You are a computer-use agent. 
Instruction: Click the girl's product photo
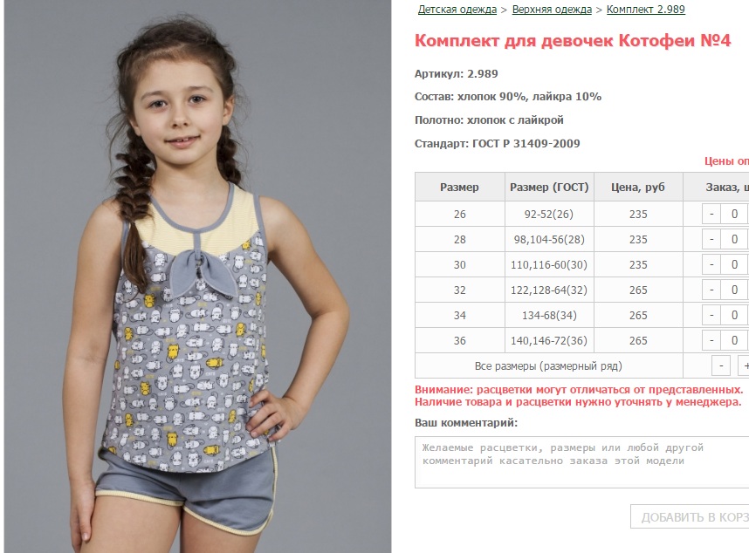198,276
